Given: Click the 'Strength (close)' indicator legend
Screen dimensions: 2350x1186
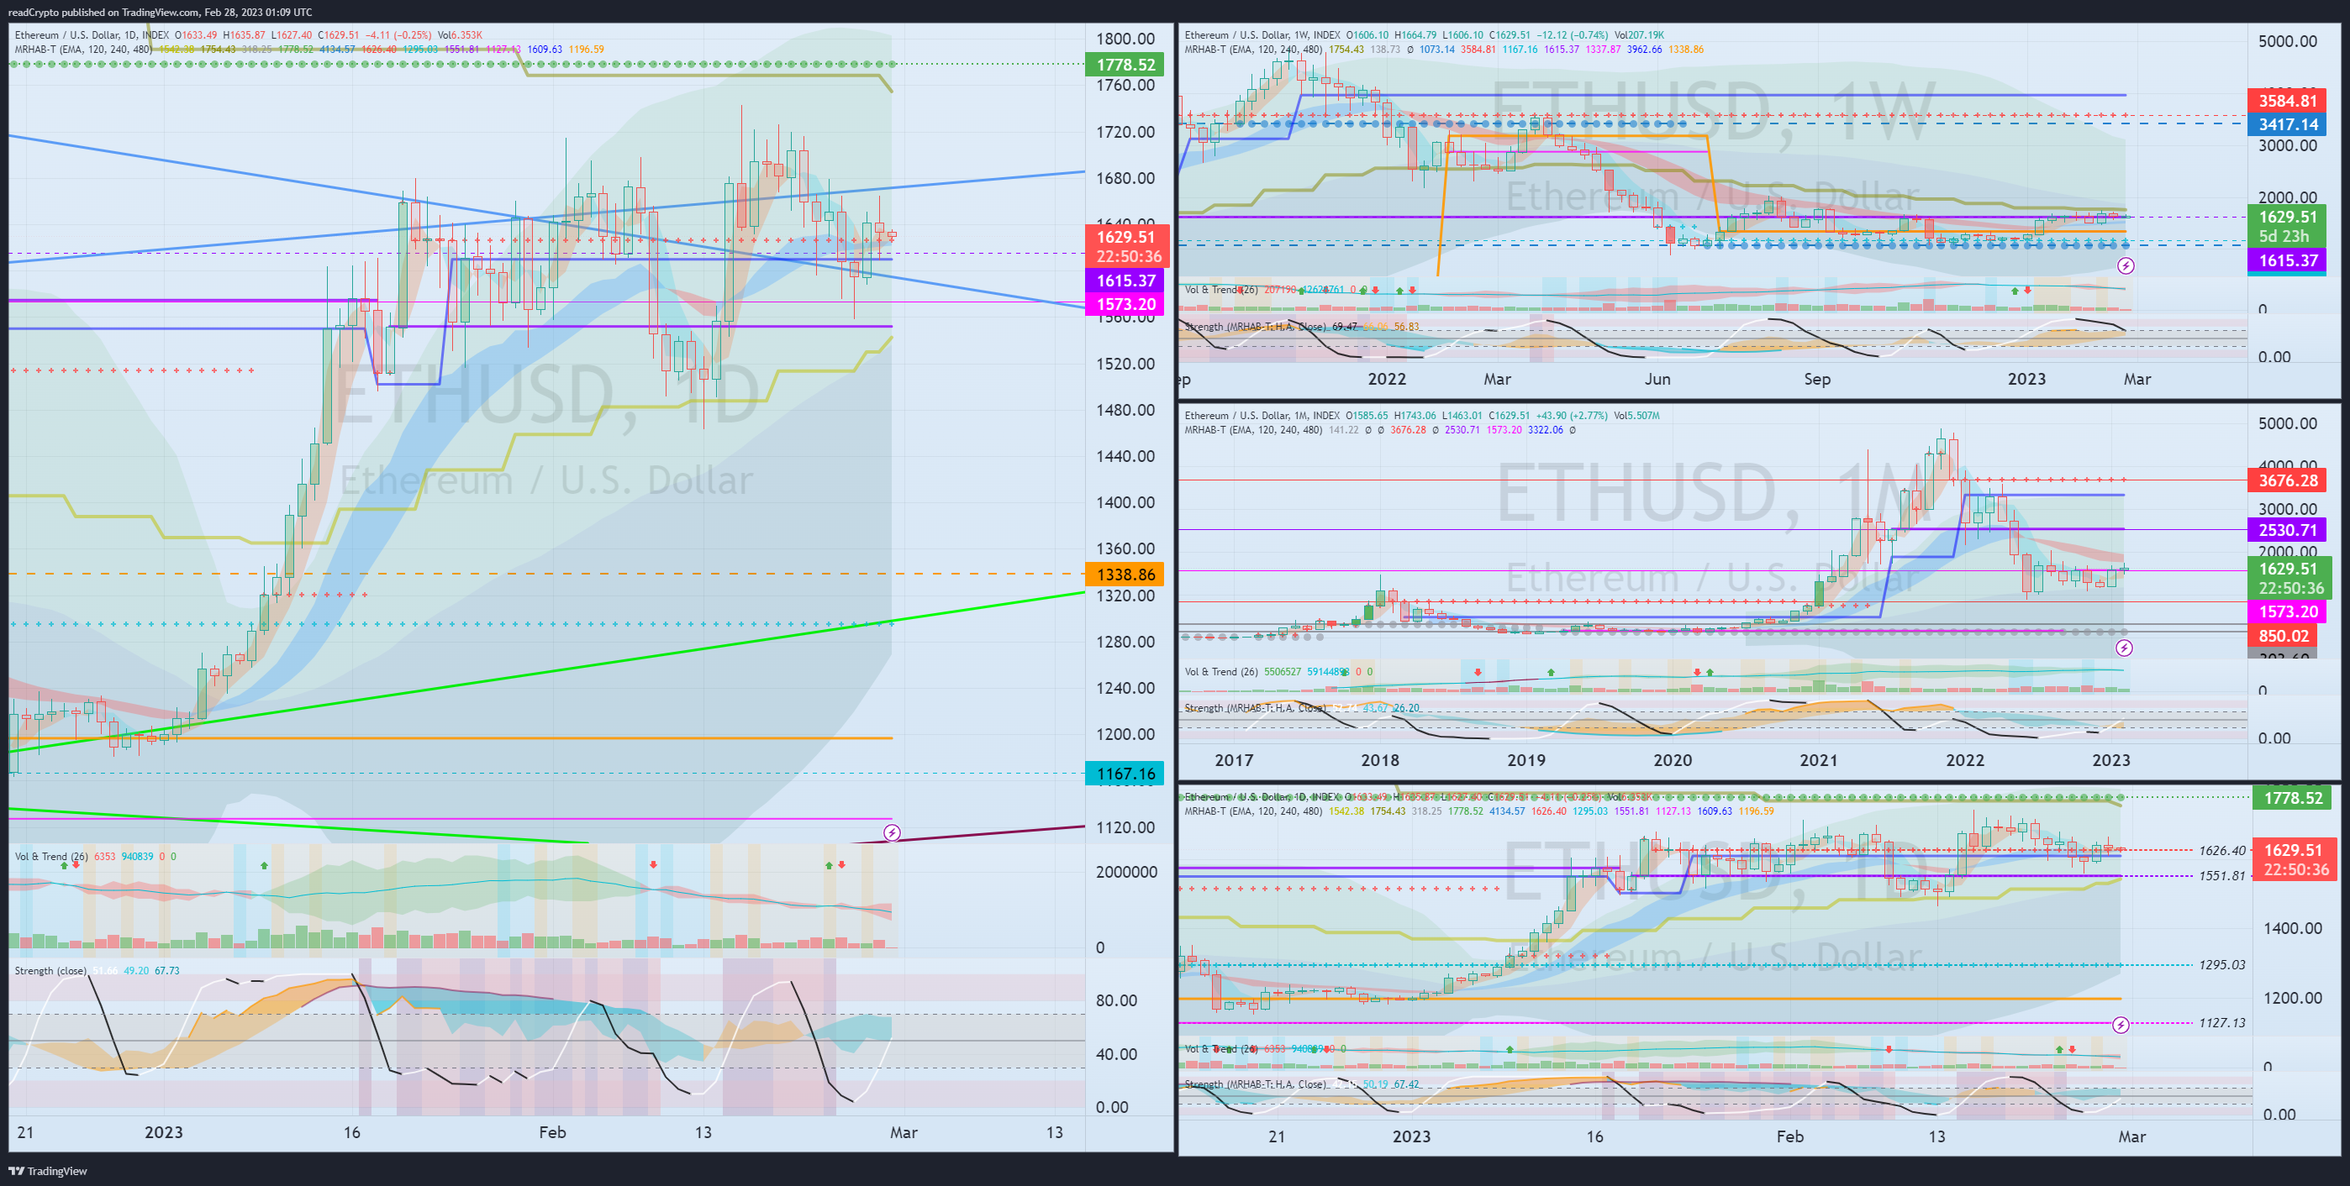Looking at the screenshot, I should (51, 970).
